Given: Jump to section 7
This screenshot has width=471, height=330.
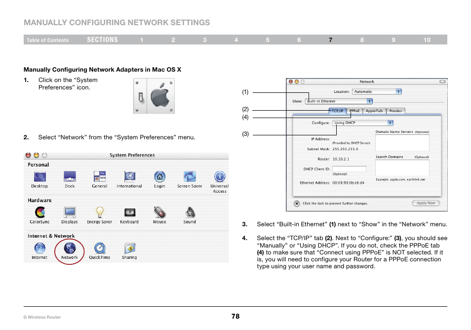Looking at the screenshot, I should 330,40.
